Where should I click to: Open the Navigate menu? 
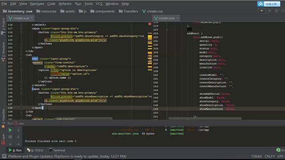coord(37,4)
